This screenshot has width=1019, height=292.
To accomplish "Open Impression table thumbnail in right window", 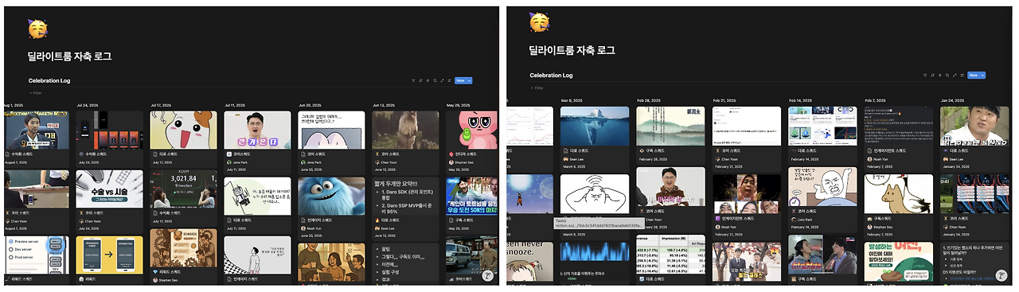I will click(x=671, y=255).
